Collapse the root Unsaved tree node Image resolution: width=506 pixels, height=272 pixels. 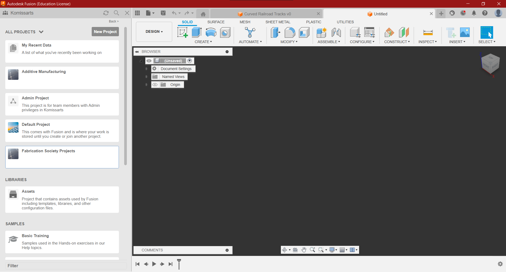pyautogui.click(x=141, y=61)
